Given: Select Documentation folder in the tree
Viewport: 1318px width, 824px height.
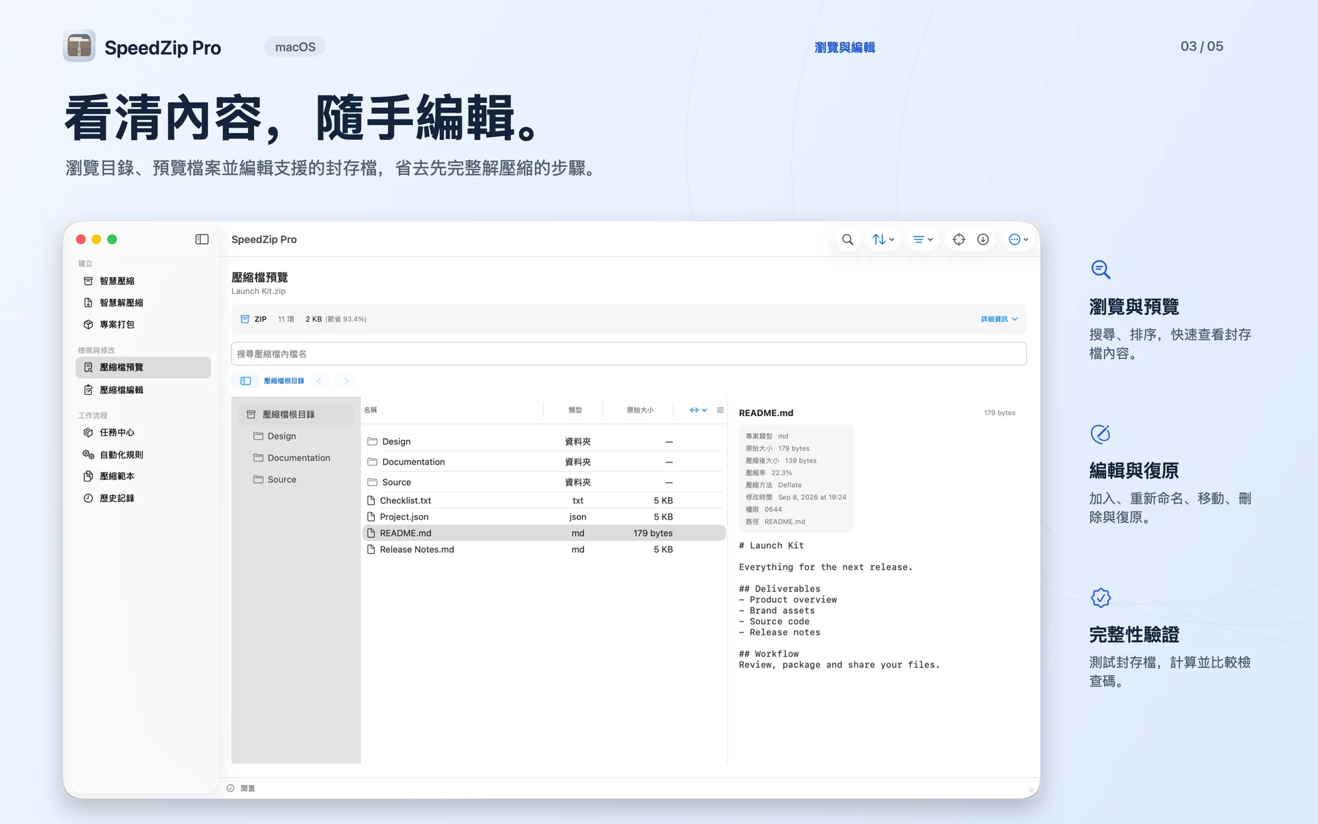Looking at the screenshot, I should point(296,458).
